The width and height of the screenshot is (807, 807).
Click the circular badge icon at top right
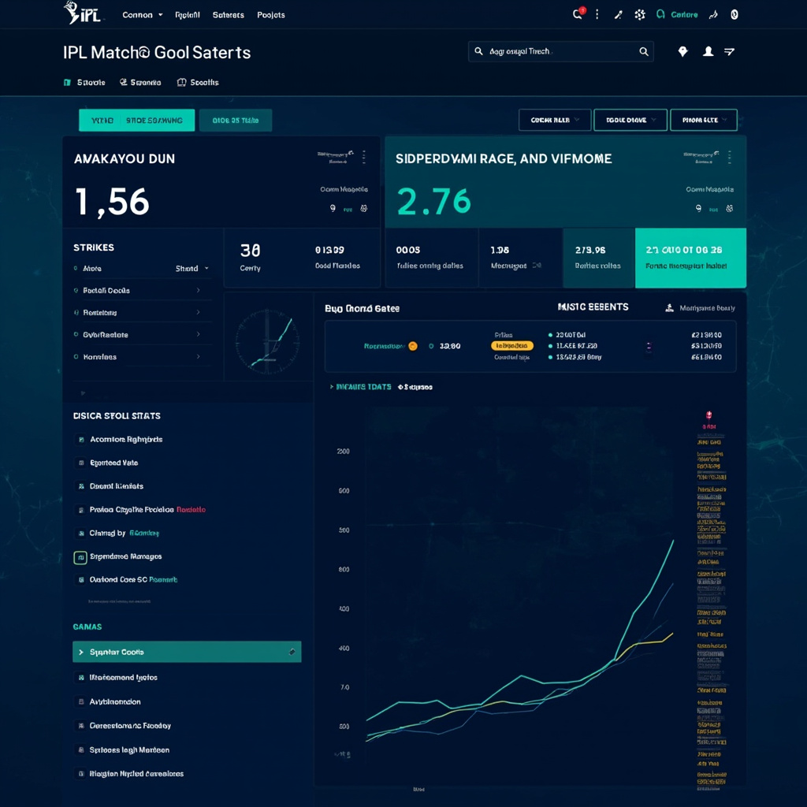pyautogui.click(x=734, y=14)
